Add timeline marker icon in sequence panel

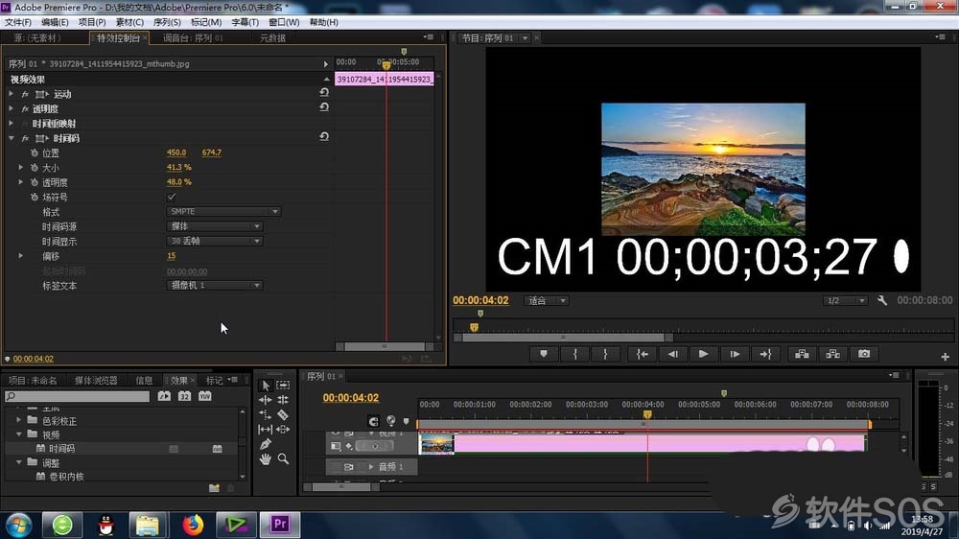406,421
